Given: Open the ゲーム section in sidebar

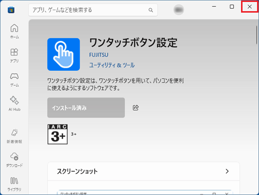Looking at the screenshot, I should click(x=15, y=80).
